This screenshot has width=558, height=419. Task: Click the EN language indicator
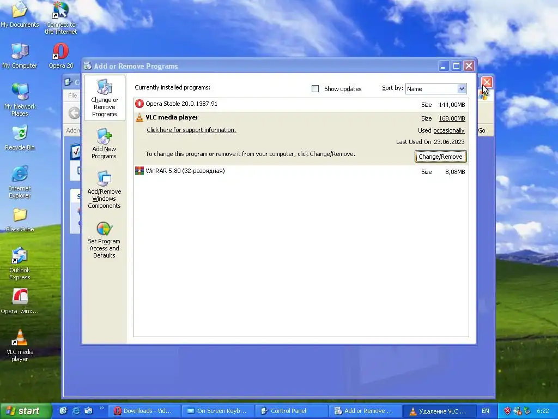[x=486, y=411]
